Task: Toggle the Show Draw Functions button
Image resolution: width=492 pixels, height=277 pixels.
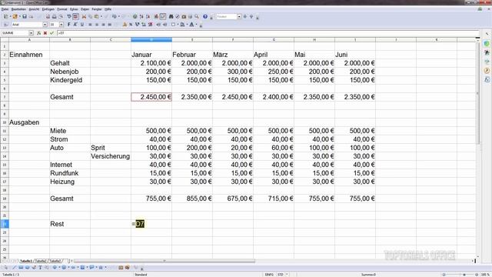Action: coord(162,16)
